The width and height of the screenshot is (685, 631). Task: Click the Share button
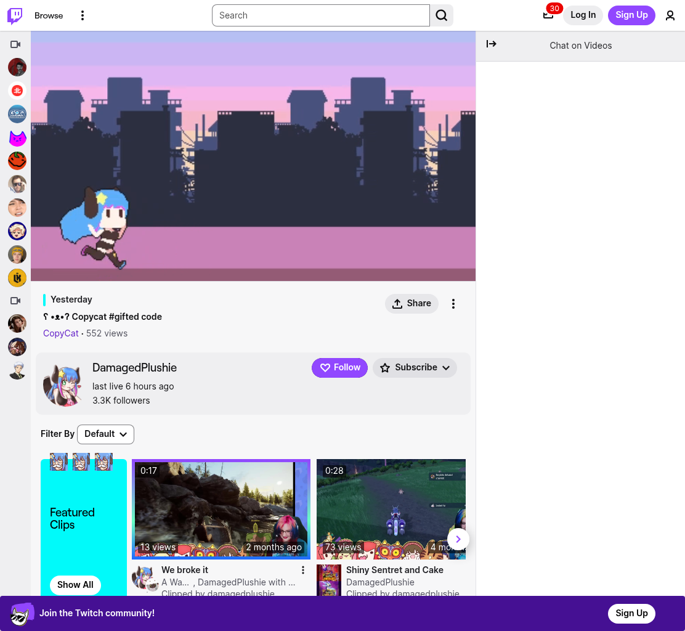click(x=411, y=304)
